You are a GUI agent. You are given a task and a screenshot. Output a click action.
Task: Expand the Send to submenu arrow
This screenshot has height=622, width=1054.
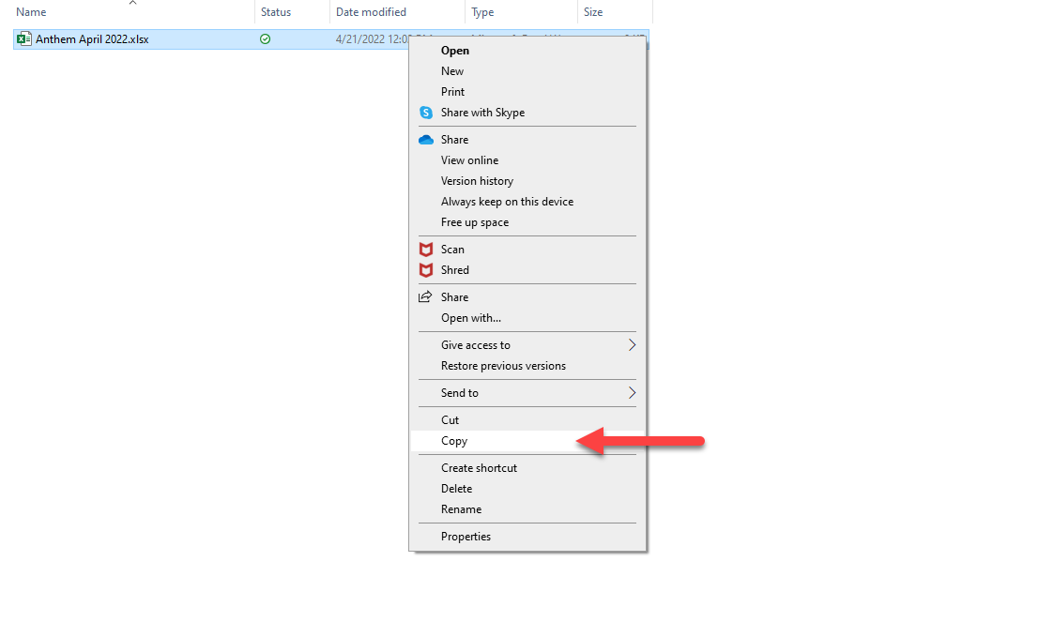[x=632, y=393]
